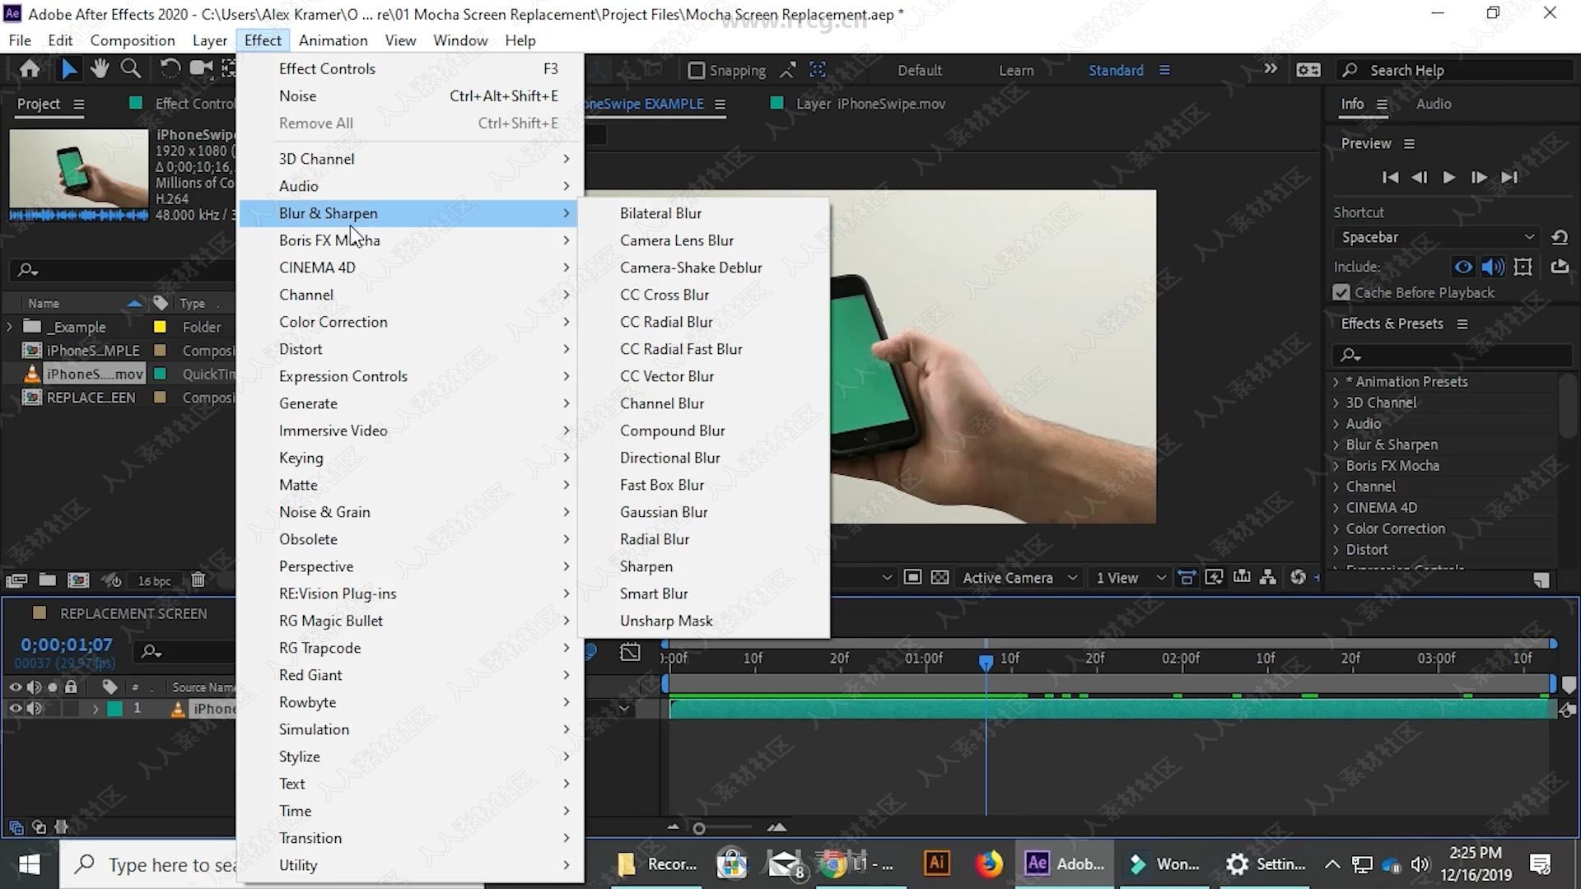Viewport: 1581px width, 889px height.
Task: Uncheck Cache Before Playback
Action: click(x=1341, y=293)
